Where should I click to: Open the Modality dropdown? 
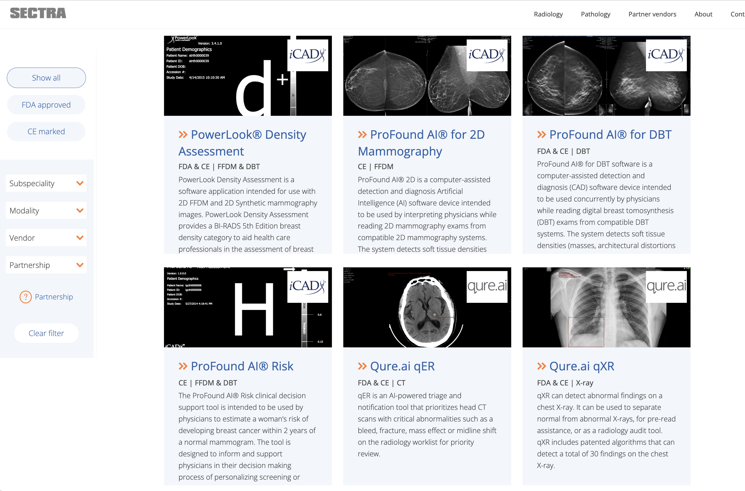point(46,210)
